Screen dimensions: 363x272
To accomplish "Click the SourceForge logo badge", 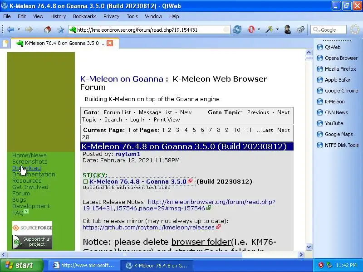I will tap(32, 228).
